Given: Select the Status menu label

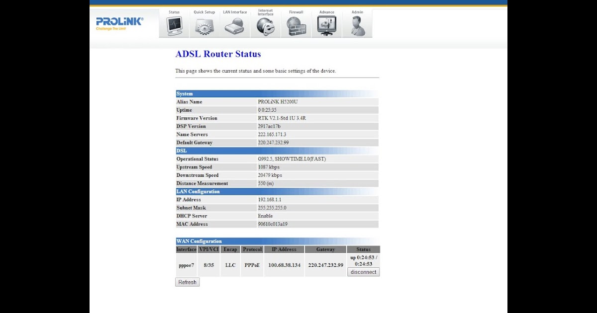Looking at the screenshot, I should 174,12.
